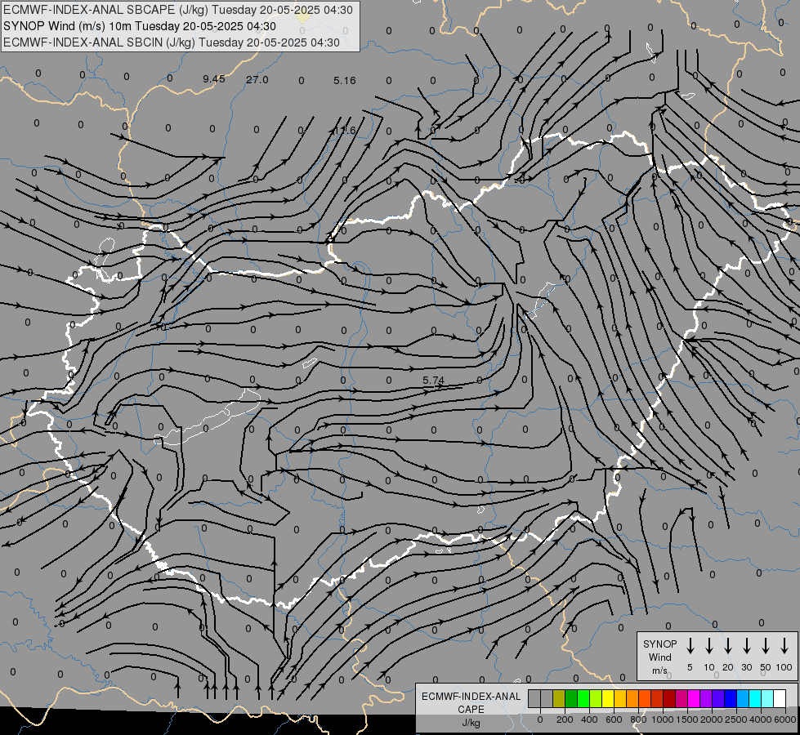This screenshot has height=735, width=800.
Task: Click the 1000 tick label in CAPE scale
Action: click(x=662, y=719)
